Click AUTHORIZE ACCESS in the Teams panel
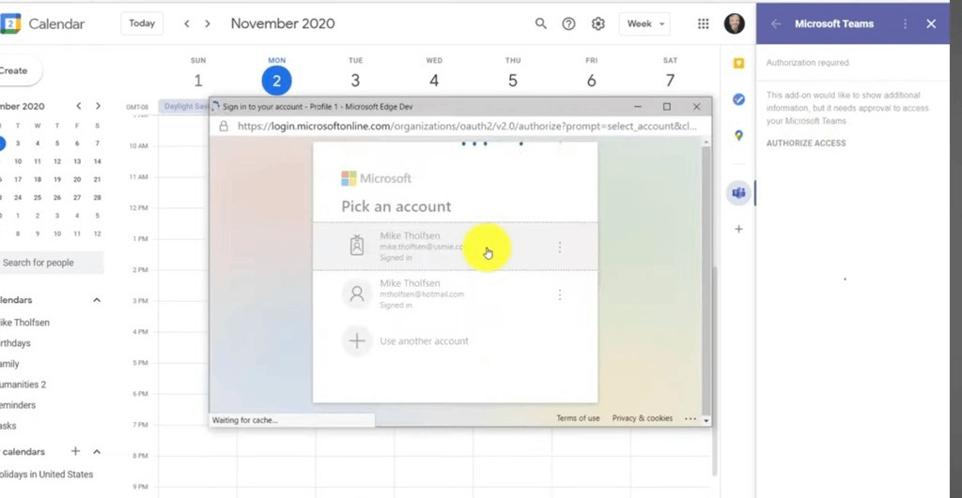 coord(805,143)
